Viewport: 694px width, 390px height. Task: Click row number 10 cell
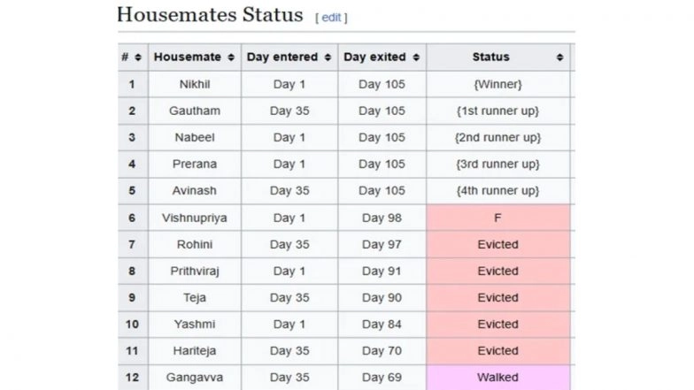coord(133,324)
